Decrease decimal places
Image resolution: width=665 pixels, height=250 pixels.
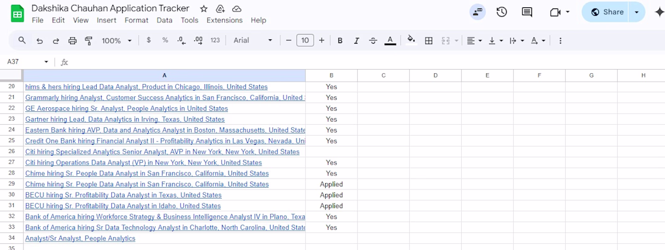pos(181,41)
